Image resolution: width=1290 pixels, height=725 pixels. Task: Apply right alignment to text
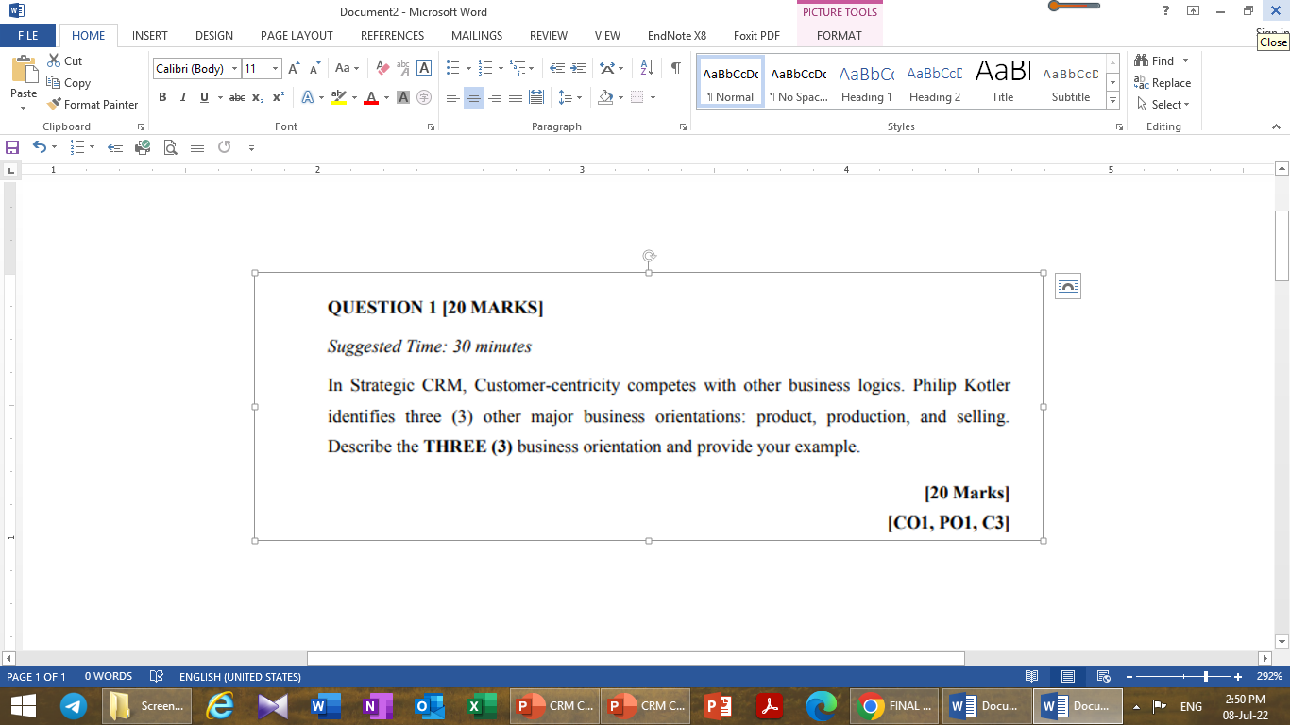coord(495,97)
